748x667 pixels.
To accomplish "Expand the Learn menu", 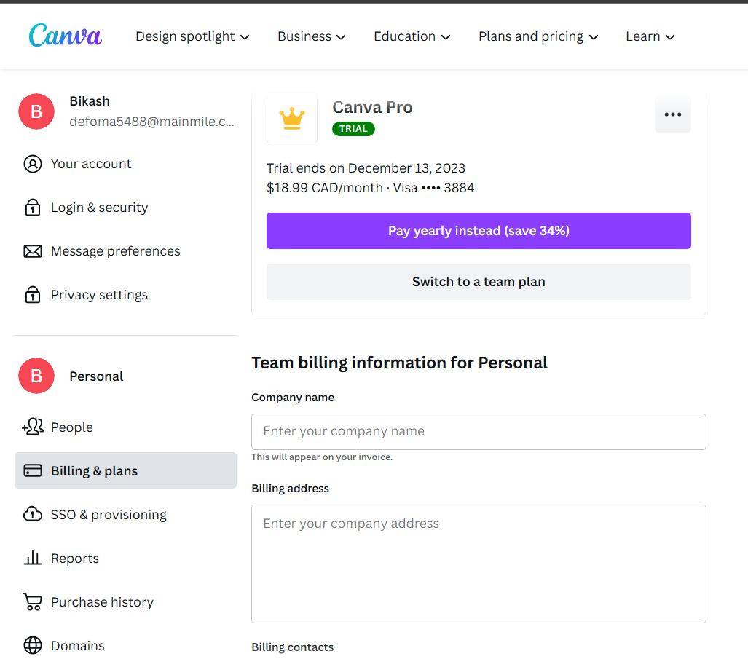I will coord(650,36).
